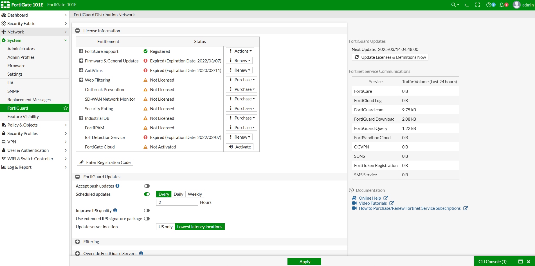535x266 pixels.
Task: Open Renew dropdown for Firmware & General Updates
Action: coord(239,60)
